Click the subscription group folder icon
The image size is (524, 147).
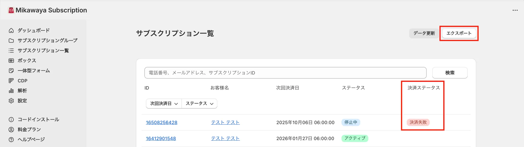point(11,40)
